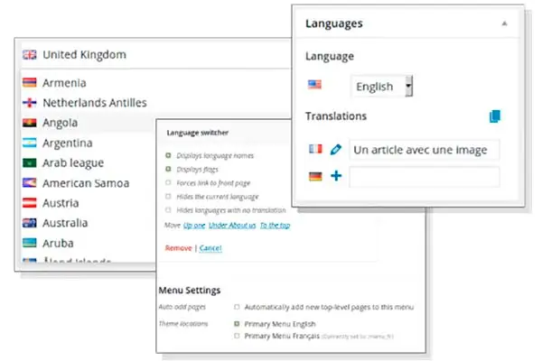The width and height of the screenshot is (542, 361).
Task: Edit the French translation with pencil icon
Action: 336,150
